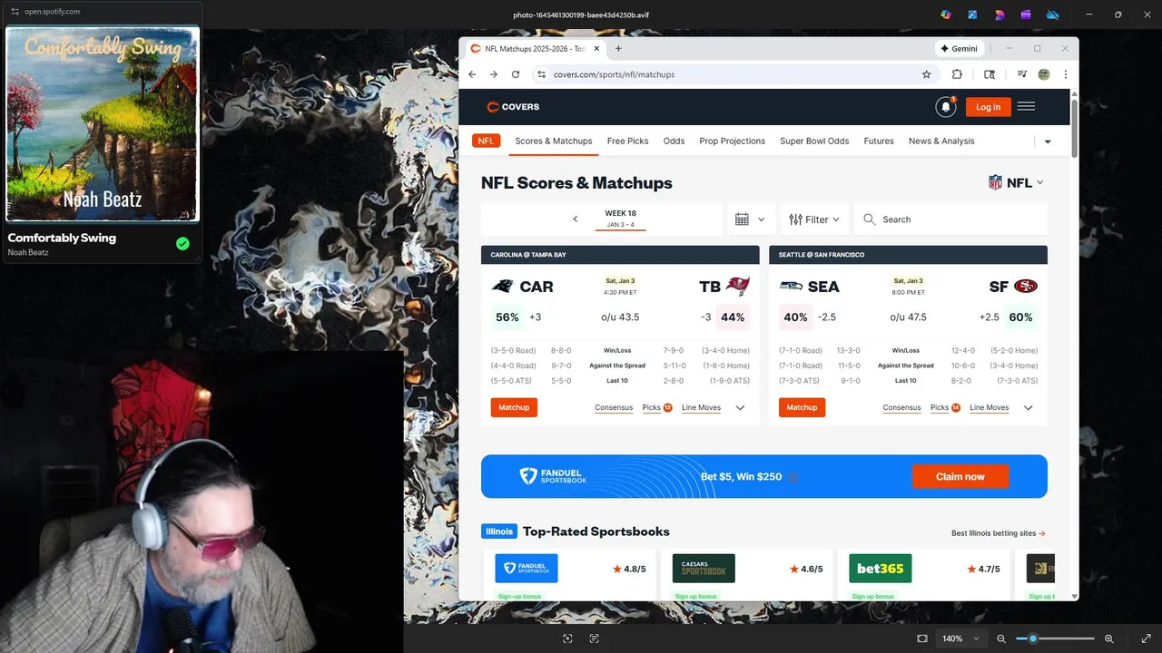The height and width of the screenshot is (653, 1162).
Task: Open OneDrive crossed cloud icon in title bar
Action: 1053,15
